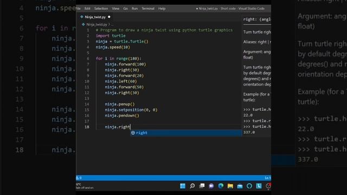347x195 pixels.
Task: Click '>>> turtle.h' example above 22.0
Action: point(257,109)
